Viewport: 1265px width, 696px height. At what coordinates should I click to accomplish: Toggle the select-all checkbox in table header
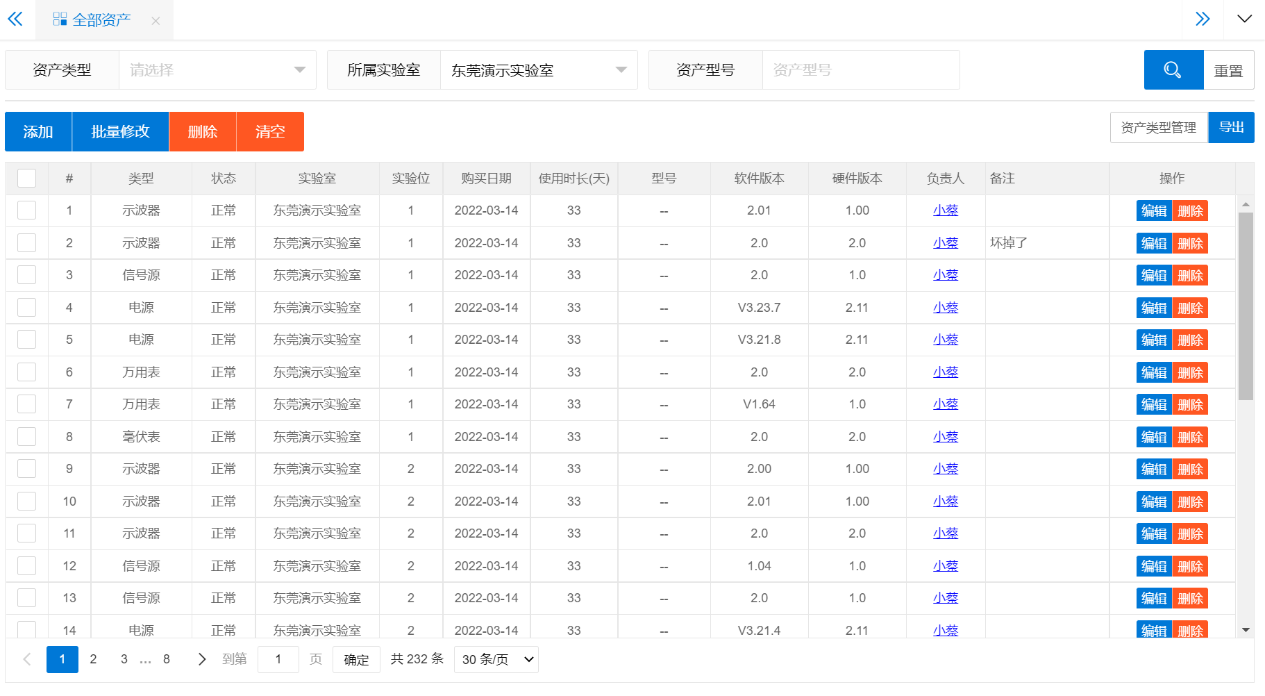tap(27, 179)
